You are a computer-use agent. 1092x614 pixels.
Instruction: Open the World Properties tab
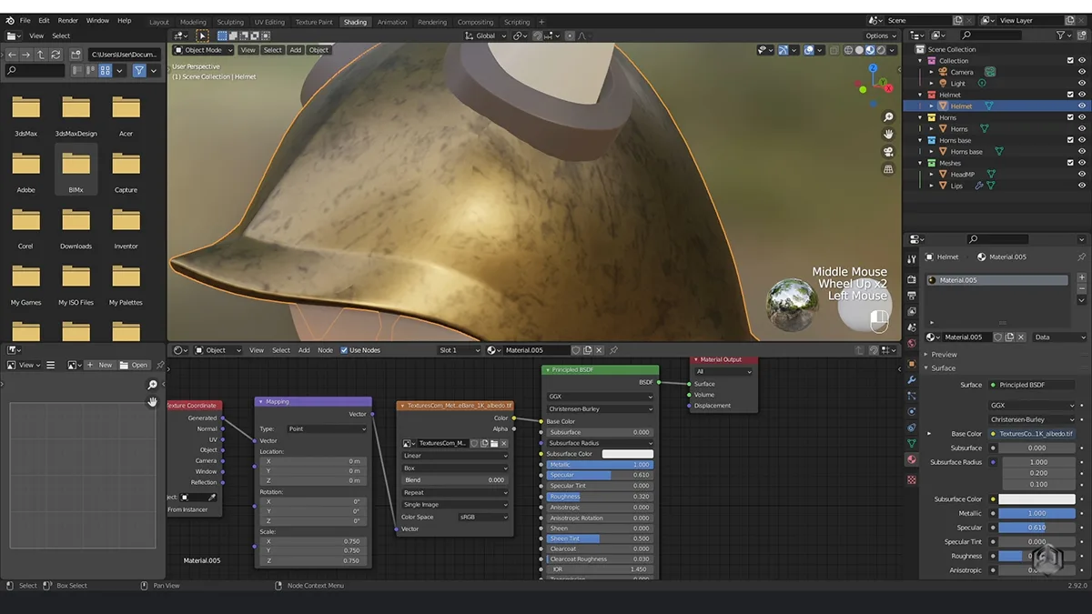coord(912,339)
